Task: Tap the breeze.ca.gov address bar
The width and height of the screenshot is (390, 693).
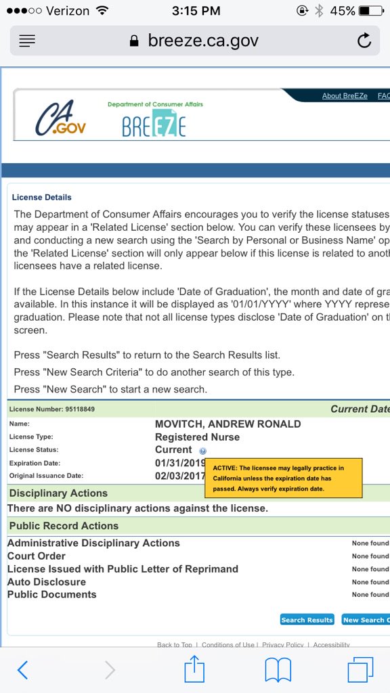Action: tap(195, 41)
